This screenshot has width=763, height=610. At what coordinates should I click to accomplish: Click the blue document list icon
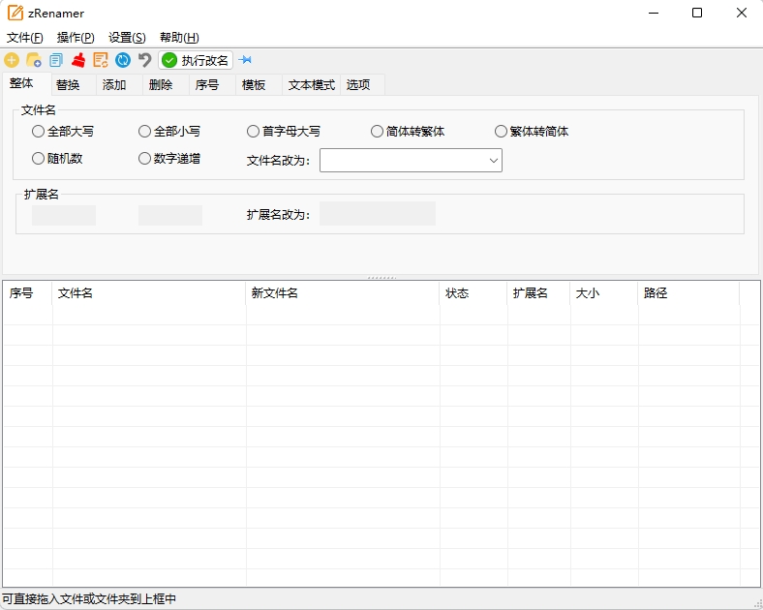coord(56,60)
